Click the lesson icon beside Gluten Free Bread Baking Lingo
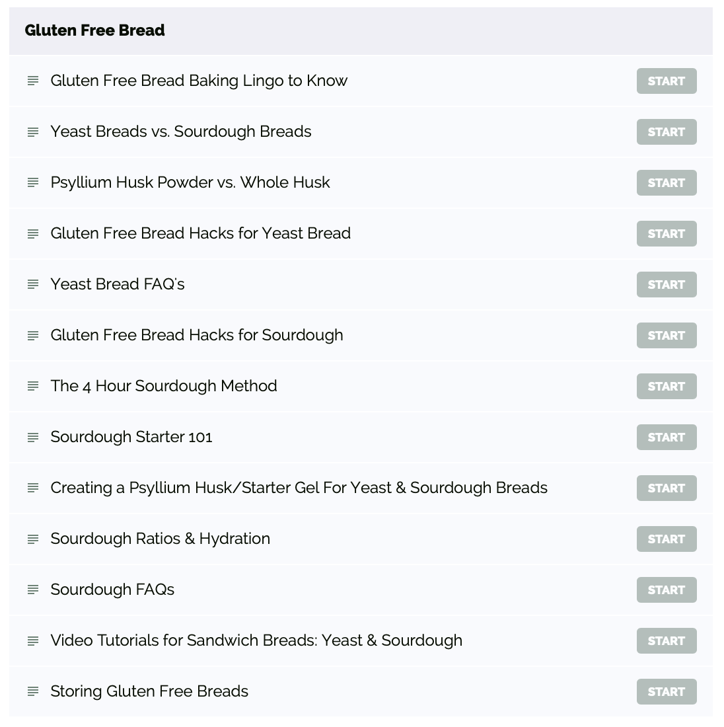724x727 pixels. click(x=33, y=81)
